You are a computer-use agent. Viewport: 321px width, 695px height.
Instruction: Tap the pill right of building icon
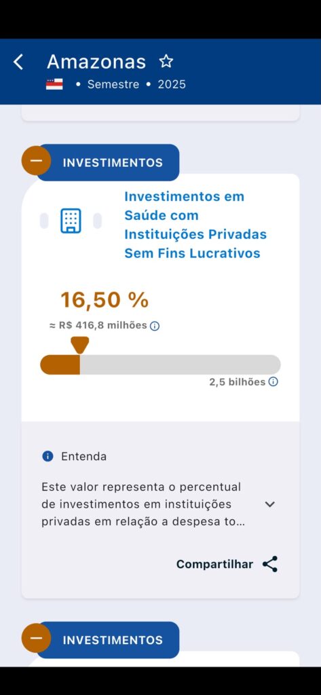click(98, 221)
